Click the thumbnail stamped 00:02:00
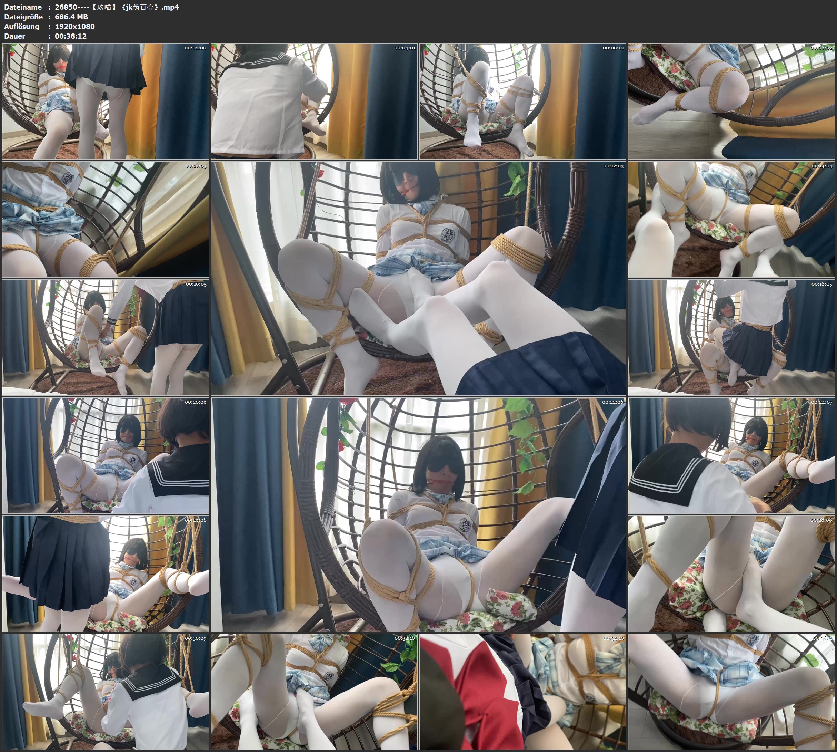Image resolution: width=837 pixels, height=752 pixels. (x=105, y=101)
